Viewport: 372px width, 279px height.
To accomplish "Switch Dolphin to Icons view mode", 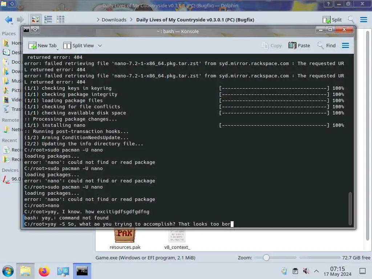I will 36,20.
